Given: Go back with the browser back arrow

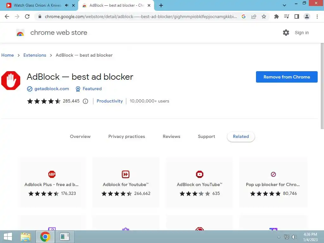Looking at the screenshot, I should 7,16.
